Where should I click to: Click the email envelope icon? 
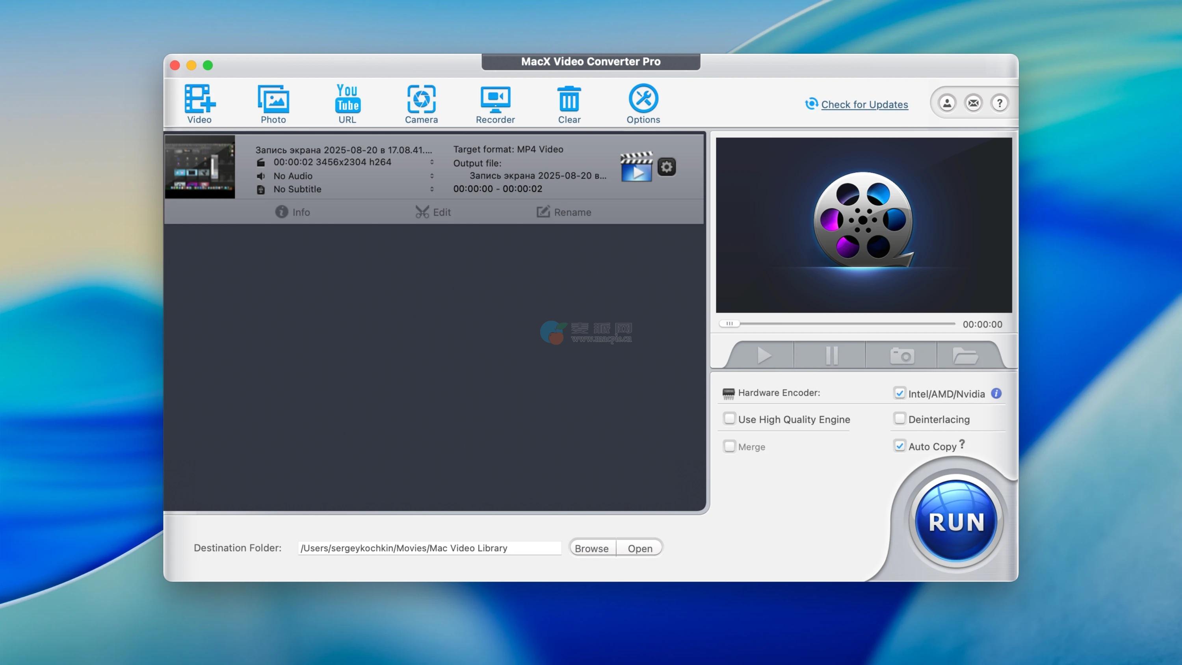[973, 103]
